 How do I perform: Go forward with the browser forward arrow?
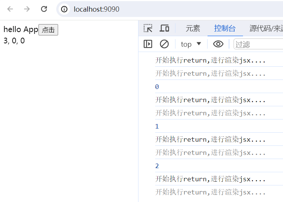[27, 9]
